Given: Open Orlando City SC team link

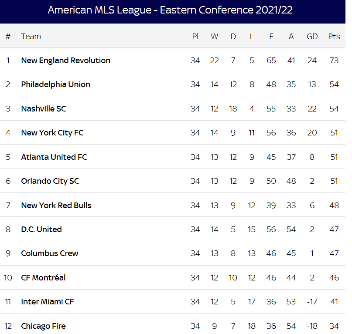Looking at the screenshot, I should [x=50, y=181].
